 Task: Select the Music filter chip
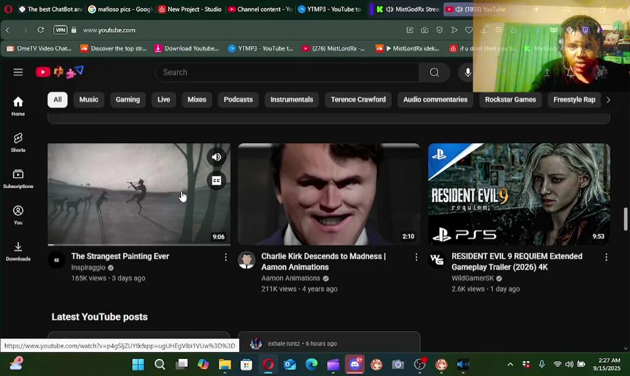tap(89, 99)
